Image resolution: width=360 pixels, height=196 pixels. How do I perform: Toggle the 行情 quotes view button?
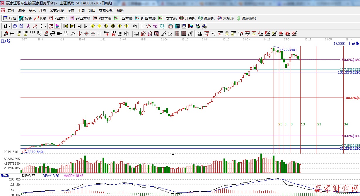[10, 18]
